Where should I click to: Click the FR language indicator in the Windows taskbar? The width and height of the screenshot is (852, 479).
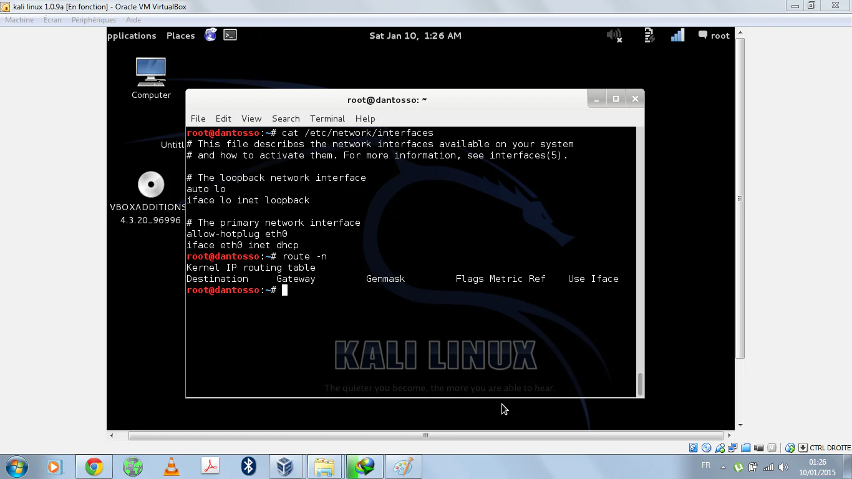click(x=706, y=466)
